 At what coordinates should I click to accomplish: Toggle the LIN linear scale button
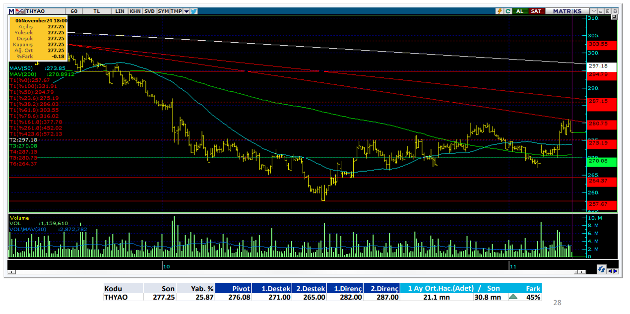coord(120,11)
